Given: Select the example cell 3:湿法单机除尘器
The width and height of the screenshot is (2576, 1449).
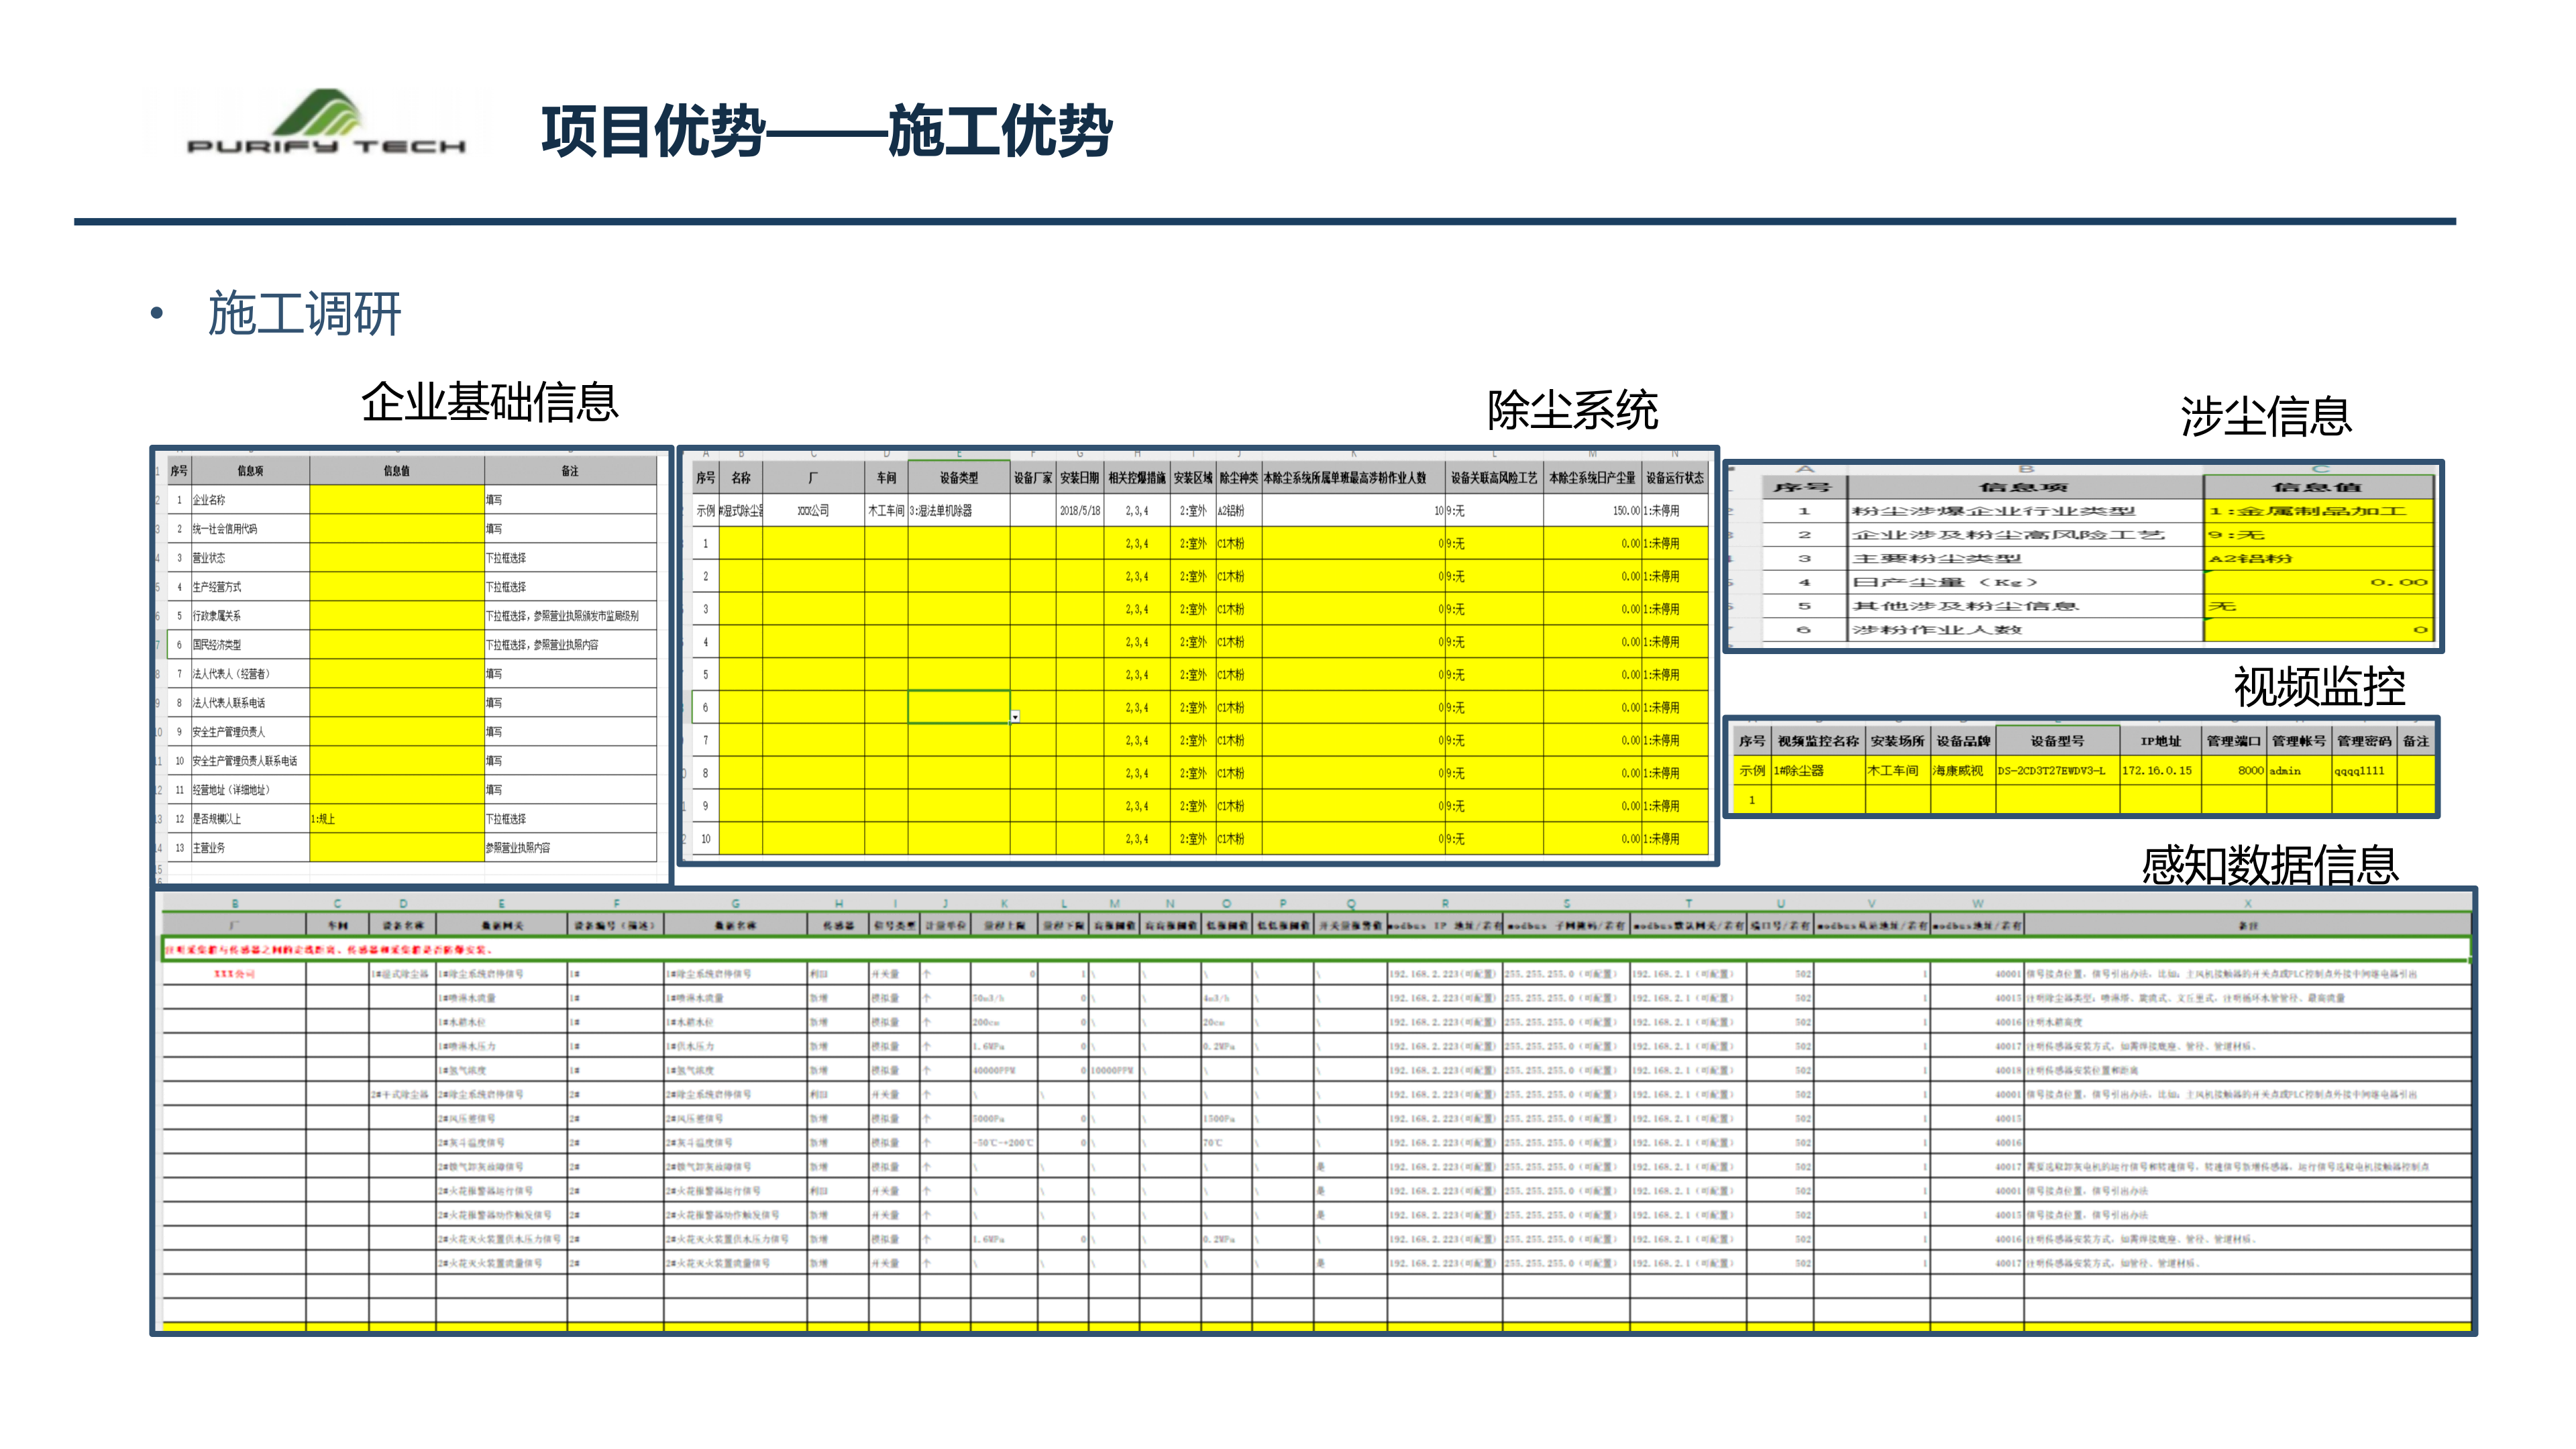Looking at the screenshot, I should click(959, 511).
